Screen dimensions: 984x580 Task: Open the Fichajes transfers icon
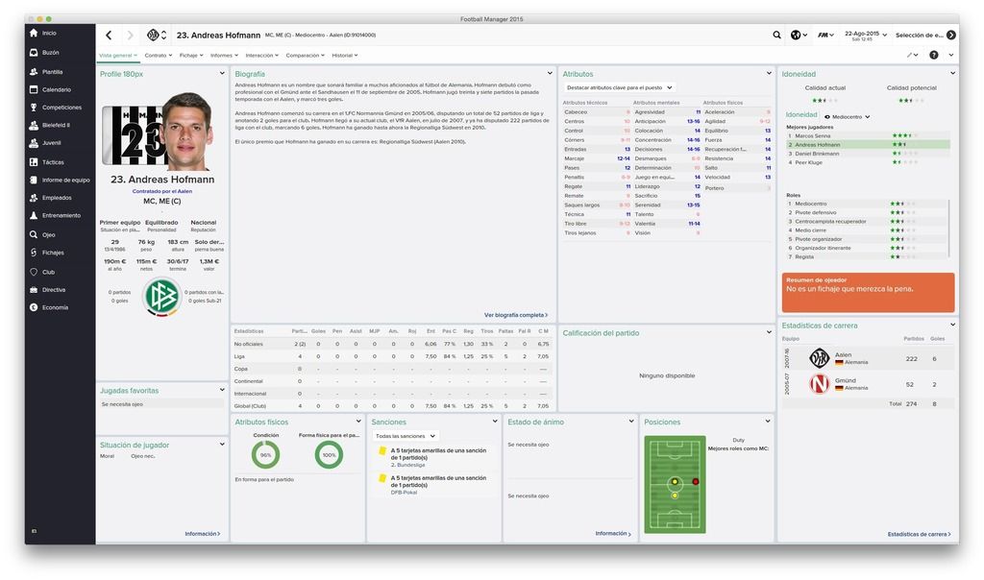(34, 252)
